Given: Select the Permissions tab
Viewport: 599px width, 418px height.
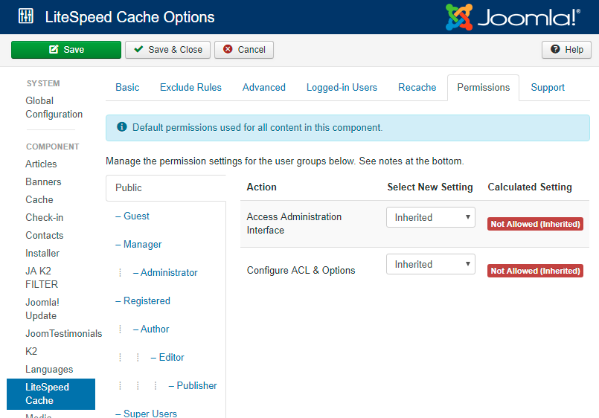Looking at the screenshot, I should point(483,88).
